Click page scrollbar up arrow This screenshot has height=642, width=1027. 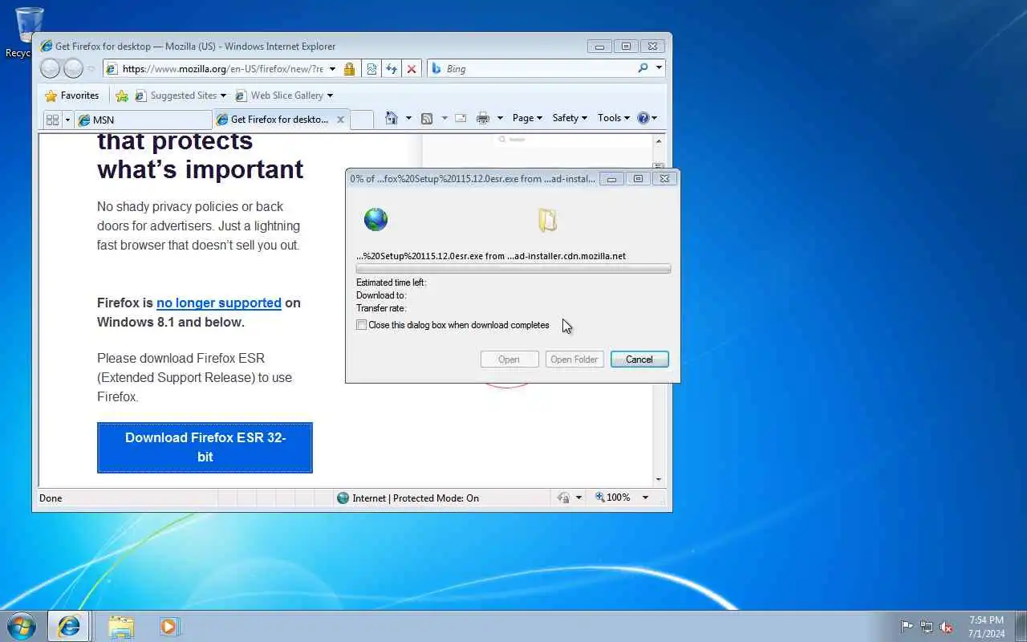[x=659, y=141]
